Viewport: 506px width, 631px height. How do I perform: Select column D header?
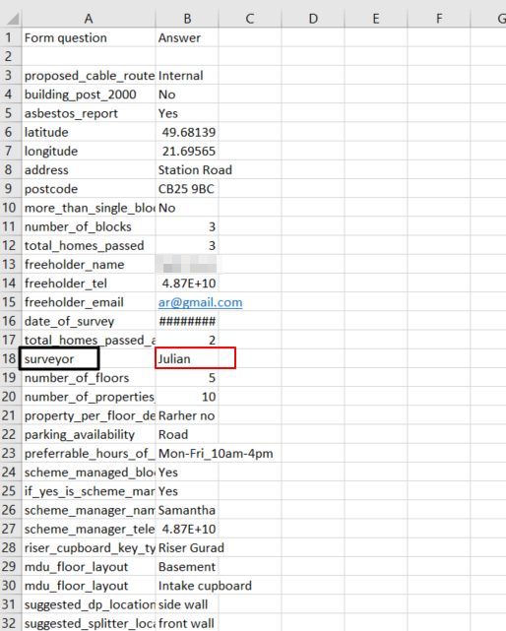[x=313, y=19]
